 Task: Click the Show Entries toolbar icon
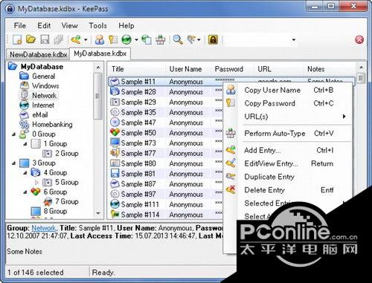coord(191,39)
